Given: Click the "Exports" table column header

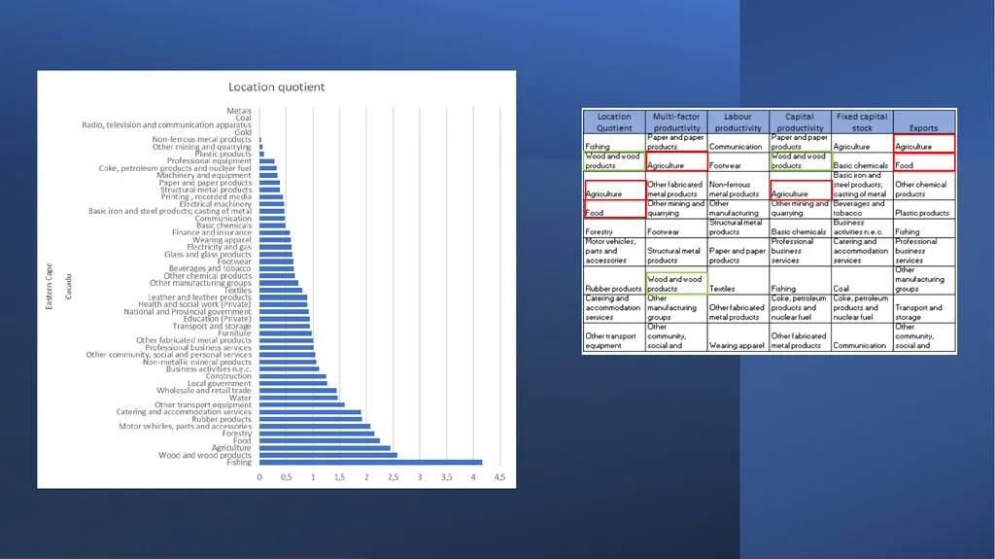Looking at the screenshot, I should (923, 122).
